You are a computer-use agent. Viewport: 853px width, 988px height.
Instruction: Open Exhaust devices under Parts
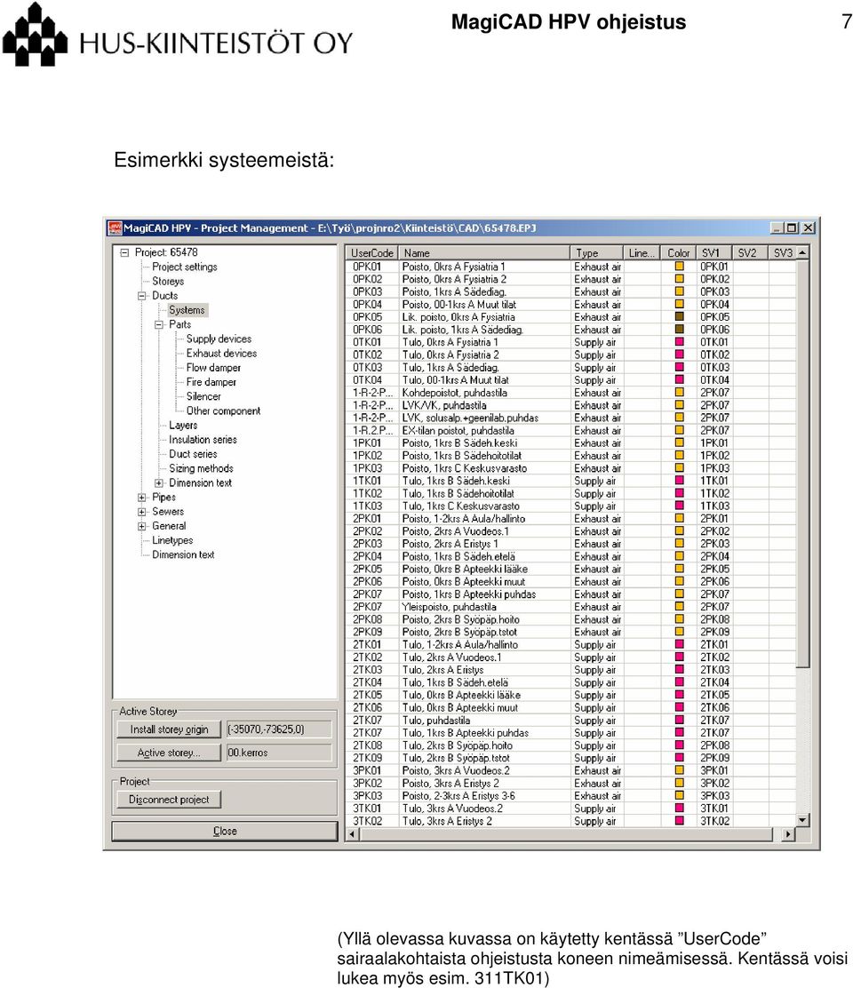coord(221,354)
